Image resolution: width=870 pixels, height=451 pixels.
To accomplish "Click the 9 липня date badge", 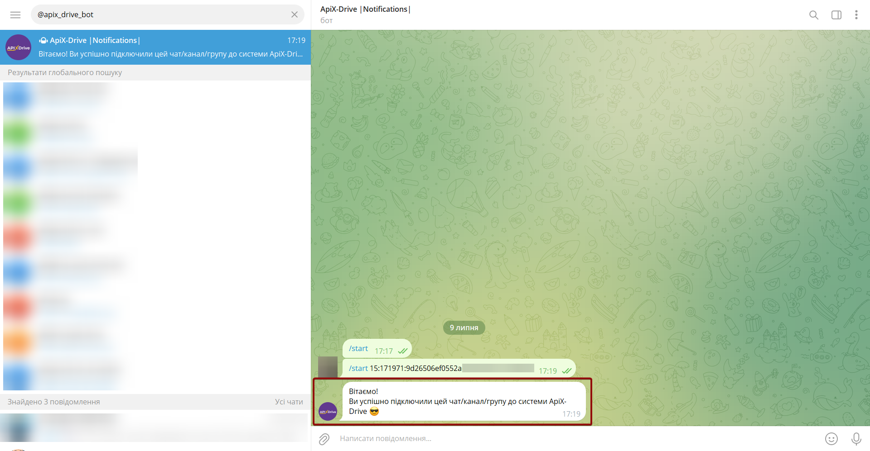I will [x=464, y=328].
